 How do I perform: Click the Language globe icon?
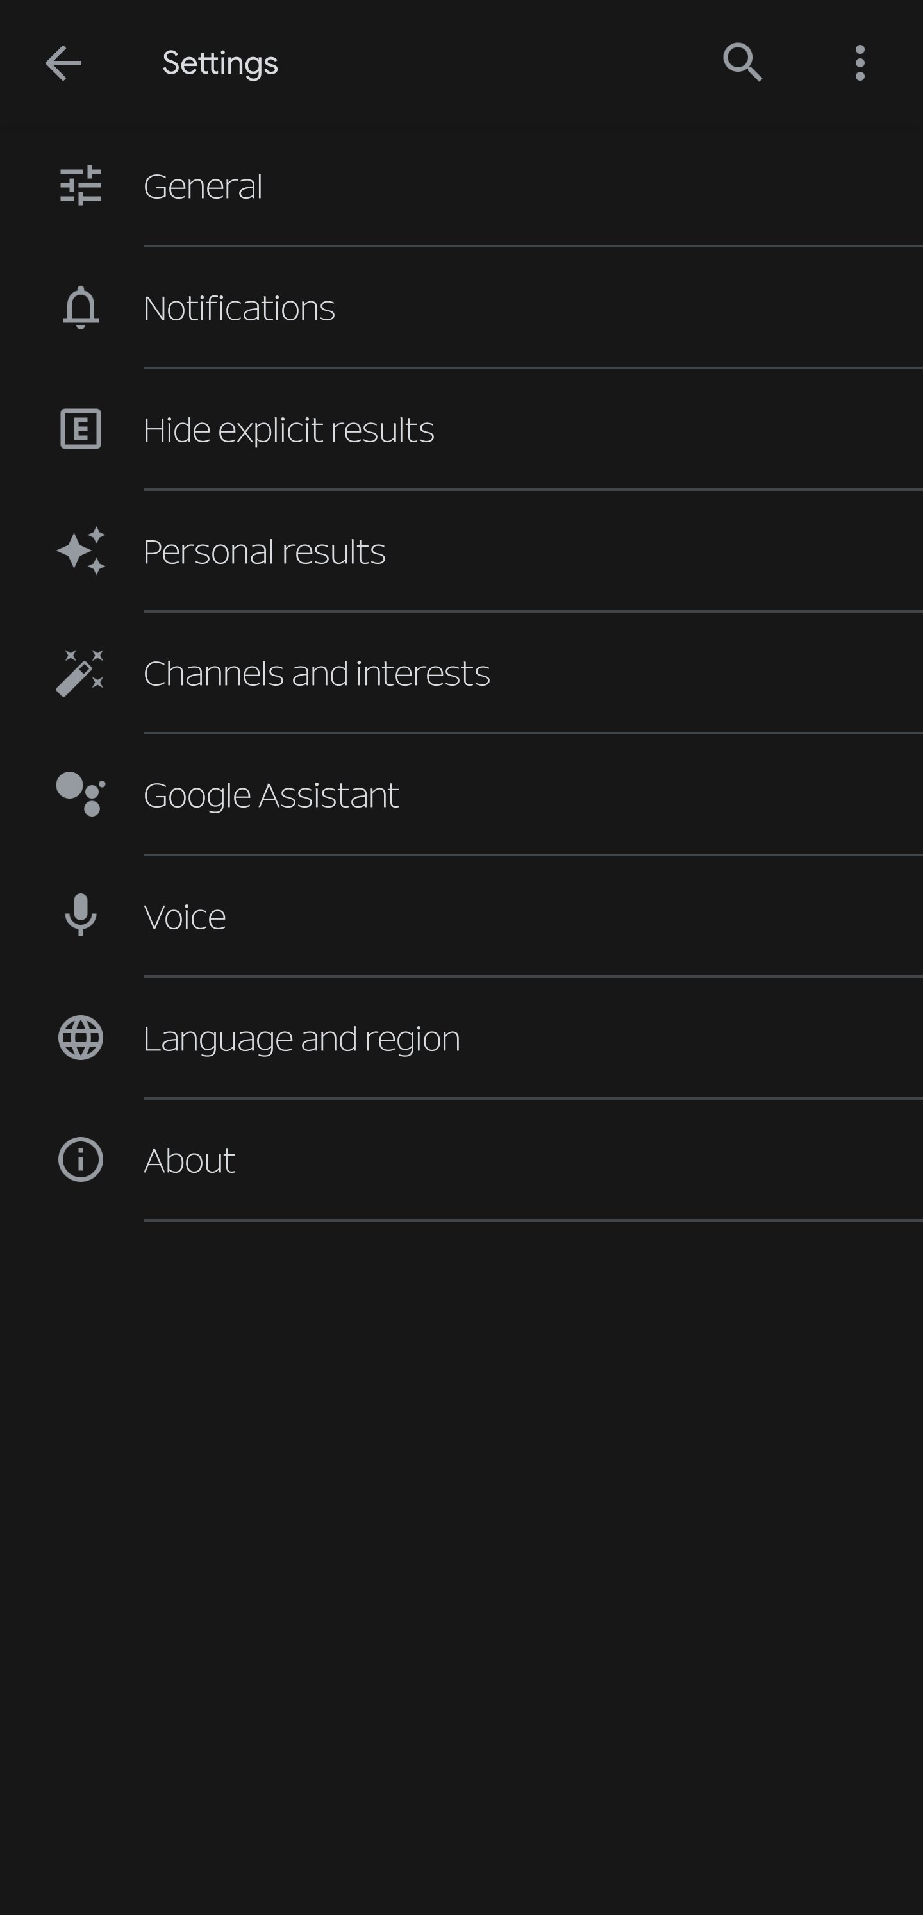pyautogui.click(x=80, y=1038)
